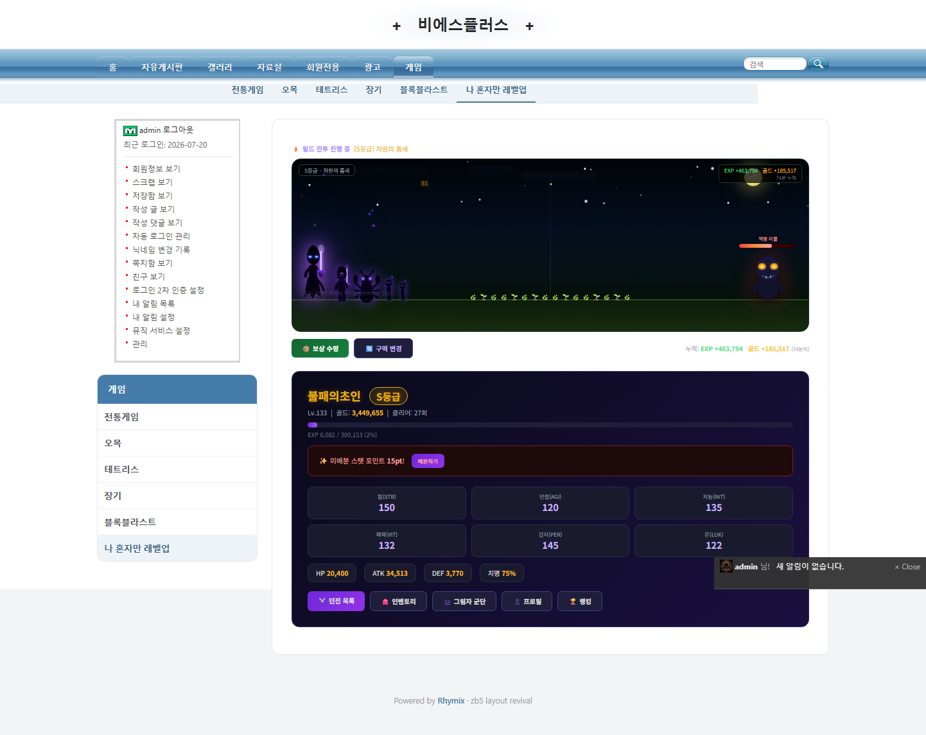926x735 pixels.
Task: Click the 홈 main menu tab
Action: point(112,67)
